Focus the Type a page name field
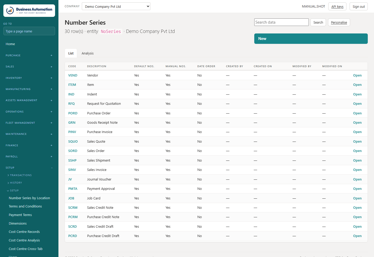Image resolution: width=374 pixels, height=257 pixels. point(29,31)
